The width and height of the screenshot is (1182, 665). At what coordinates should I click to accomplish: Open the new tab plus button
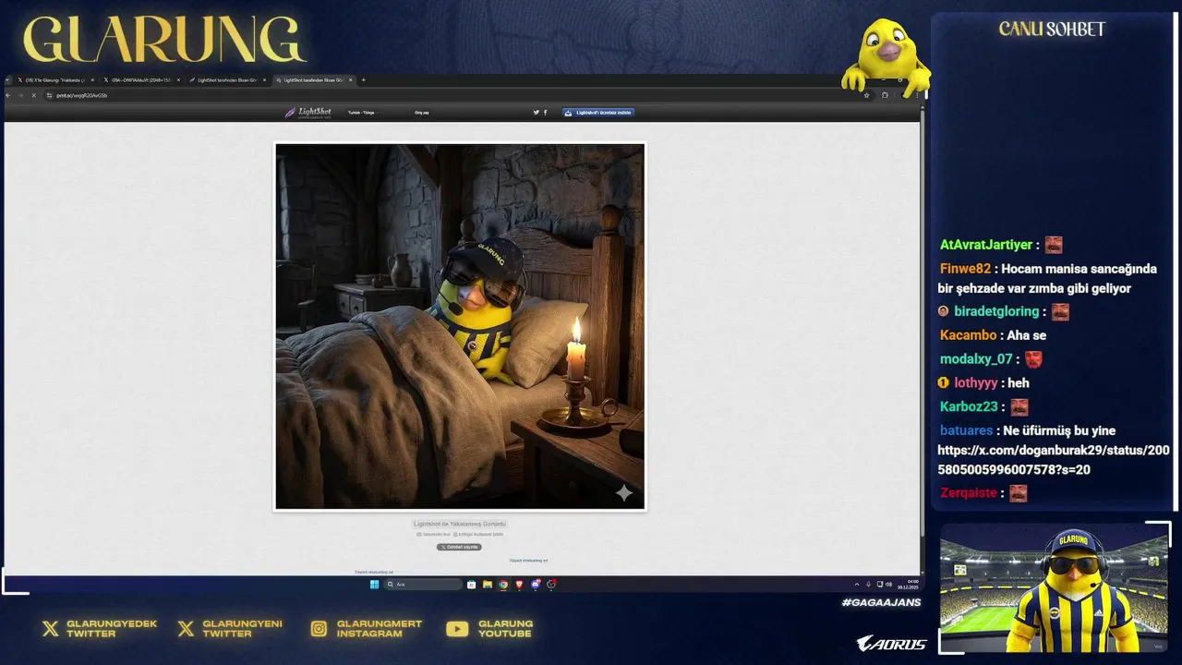pos(363,80)
